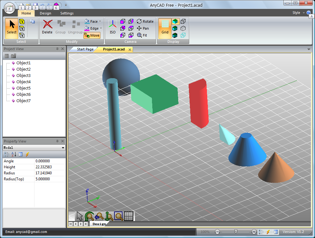Select the Design sheet tab below viewport

[99, 224]
